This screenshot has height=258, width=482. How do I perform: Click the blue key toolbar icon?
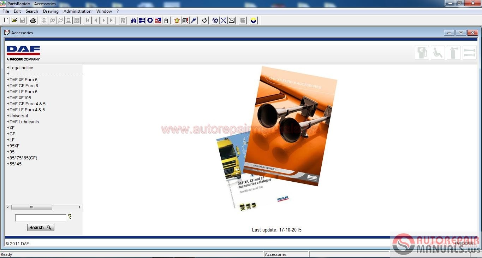click(194, 20)
